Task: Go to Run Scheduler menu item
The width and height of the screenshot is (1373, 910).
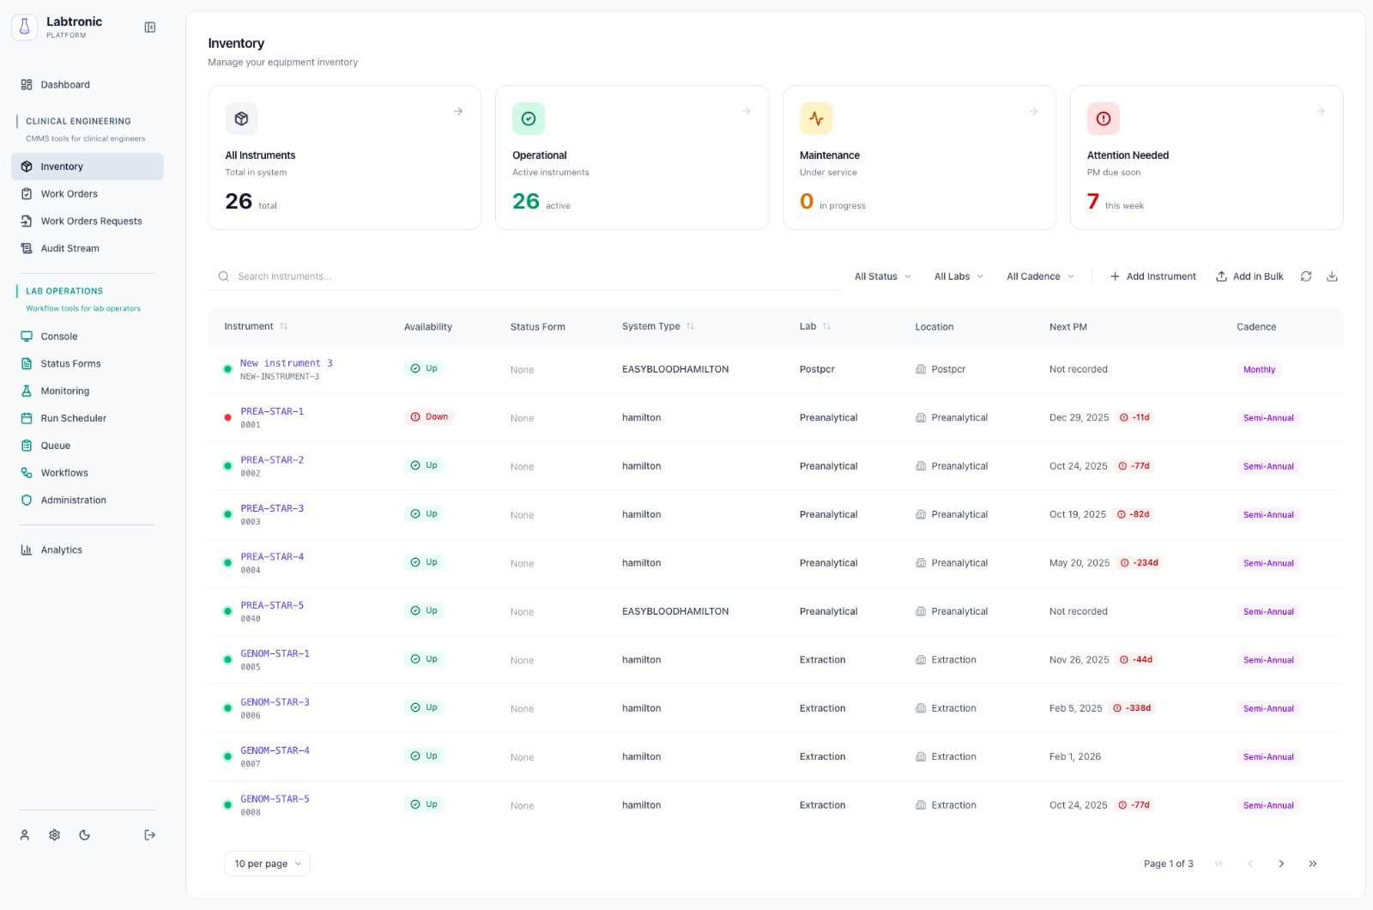Action: click(x=74, y=418)
